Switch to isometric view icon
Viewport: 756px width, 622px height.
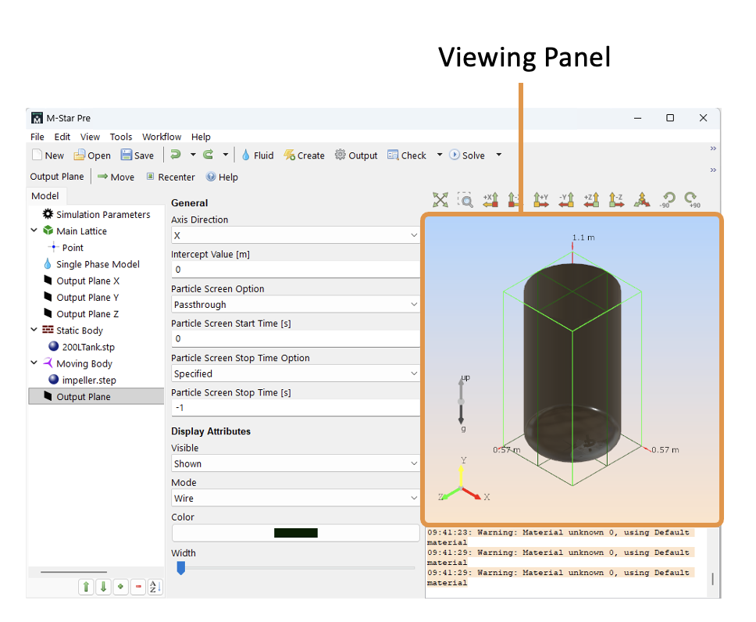coord(641,200)
